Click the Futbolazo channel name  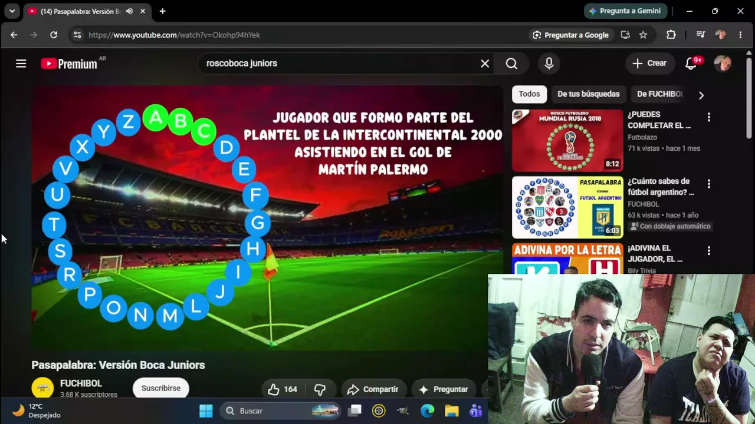[x=642, y=137]
